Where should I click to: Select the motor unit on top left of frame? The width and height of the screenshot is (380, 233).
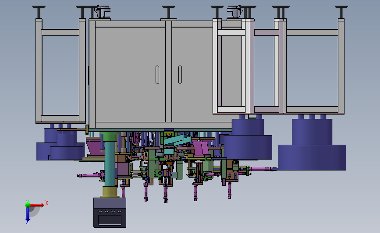click(103, 12)
